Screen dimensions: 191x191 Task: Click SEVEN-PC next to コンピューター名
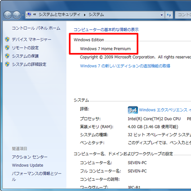(x=137, y=163)
